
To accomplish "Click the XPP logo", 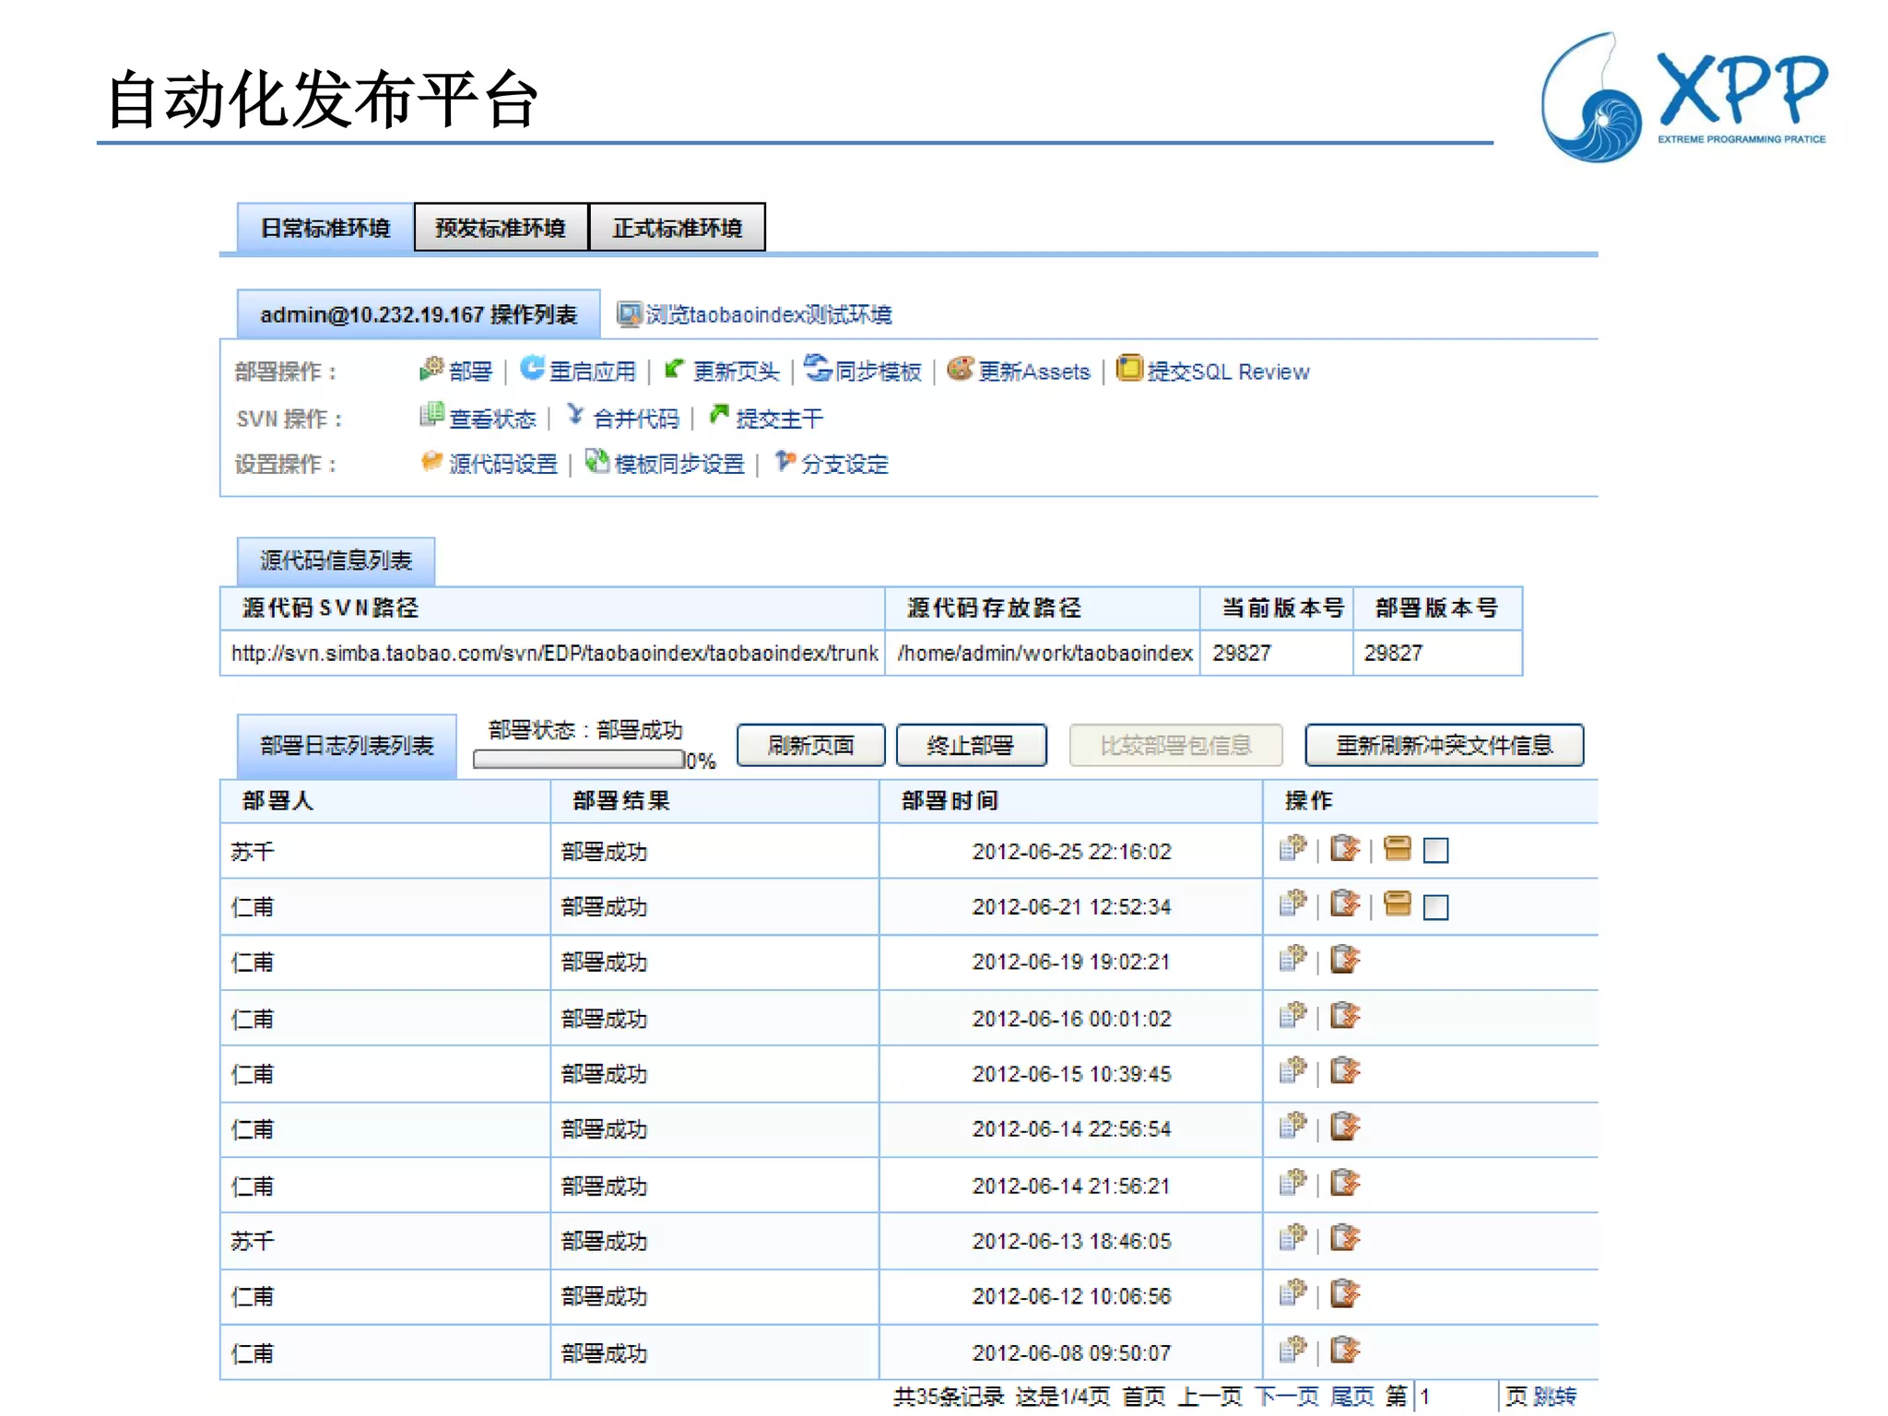I will (x=1683, y=98).
